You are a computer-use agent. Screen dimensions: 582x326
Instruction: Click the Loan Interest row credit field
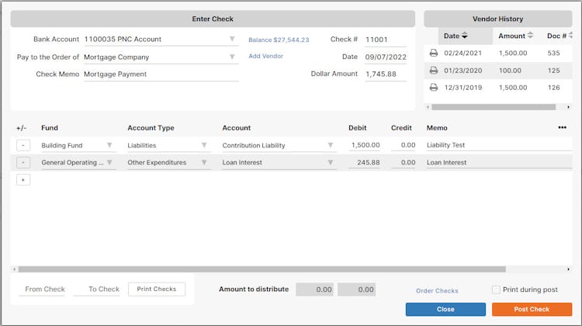tap(403, 162)
